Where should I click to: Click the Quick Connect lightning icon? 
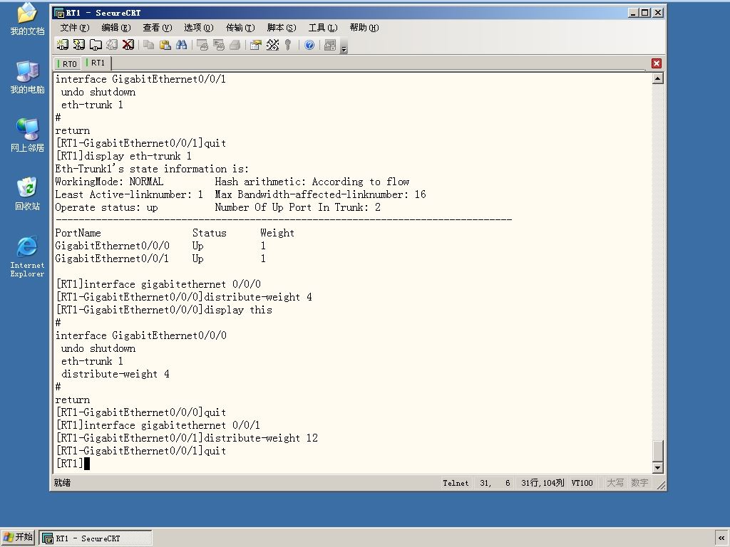(79, 45)
